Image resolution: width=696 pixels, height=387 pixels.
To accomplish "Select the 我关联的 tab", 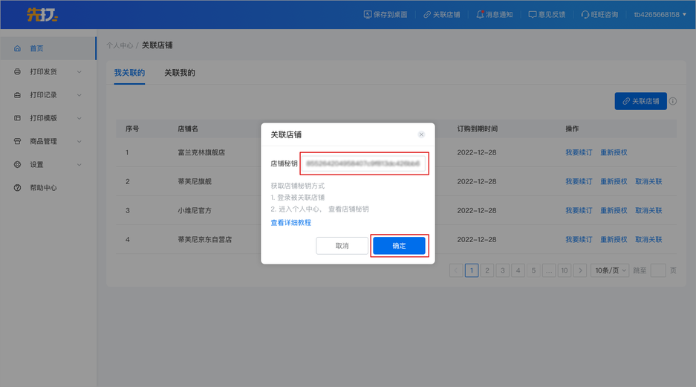I will pyautogui.click(x=129, y=73).
